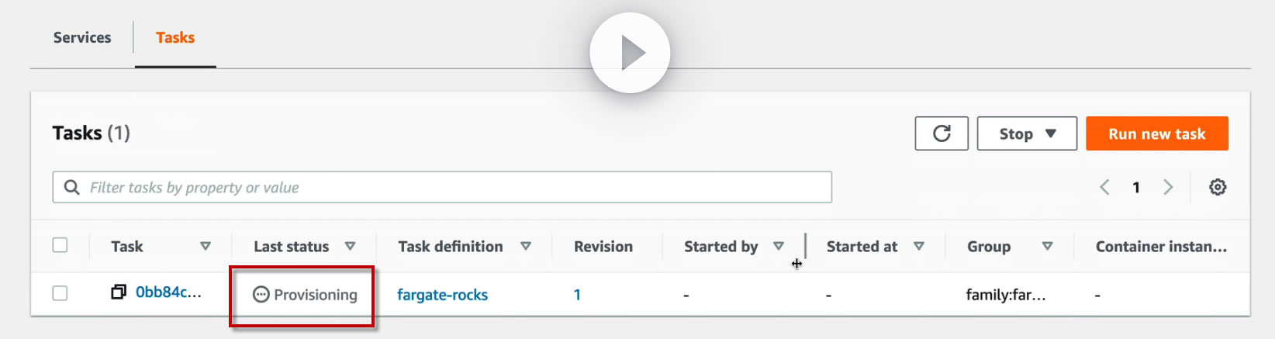
Task: Click the search magnifier icon
Action: pyautogui.click(x=72, y=188)
